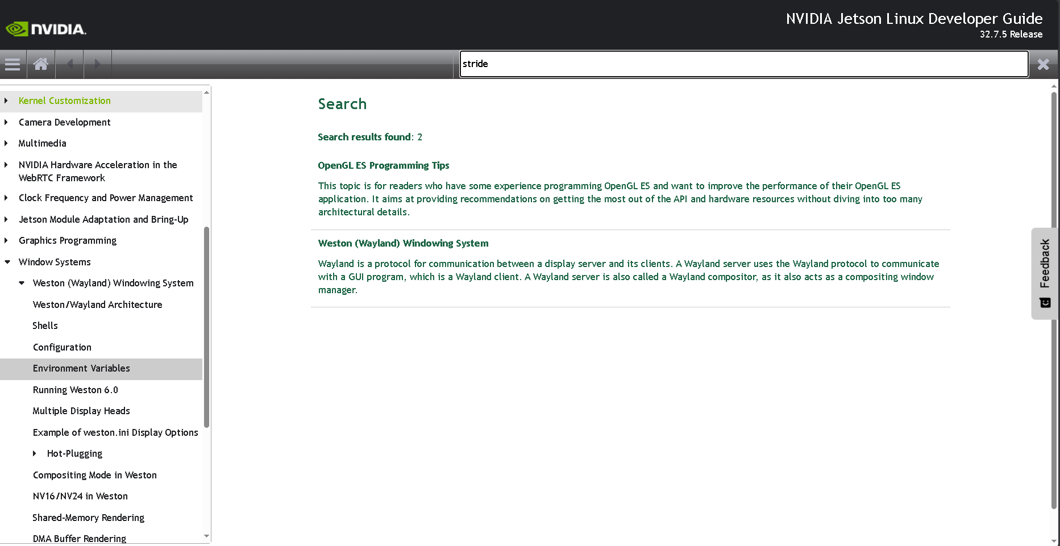The height and width of the screenshot is (546, 1060).
Task: Open Shared-Memory Rendering topic
Action: 88,518
